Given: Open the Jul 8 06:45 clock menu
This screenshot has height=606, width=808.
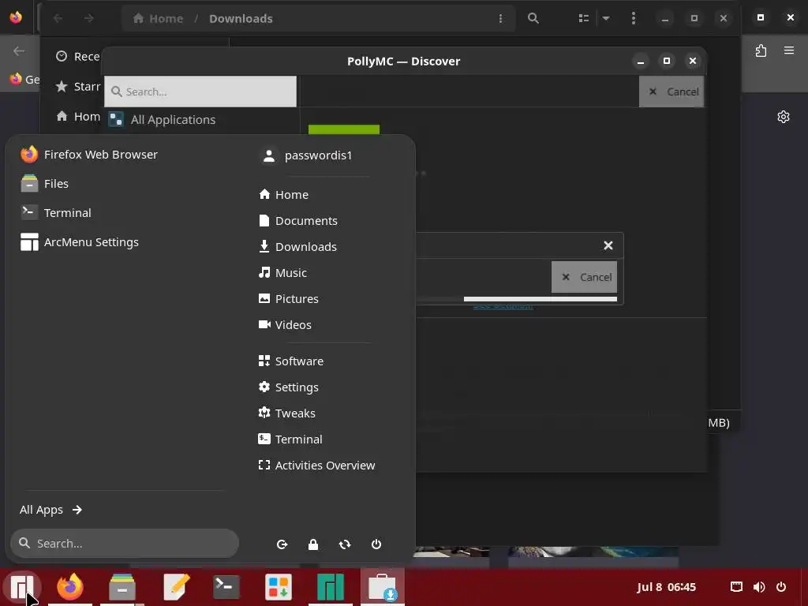Looking at the screenshot, I should [666, 587].
